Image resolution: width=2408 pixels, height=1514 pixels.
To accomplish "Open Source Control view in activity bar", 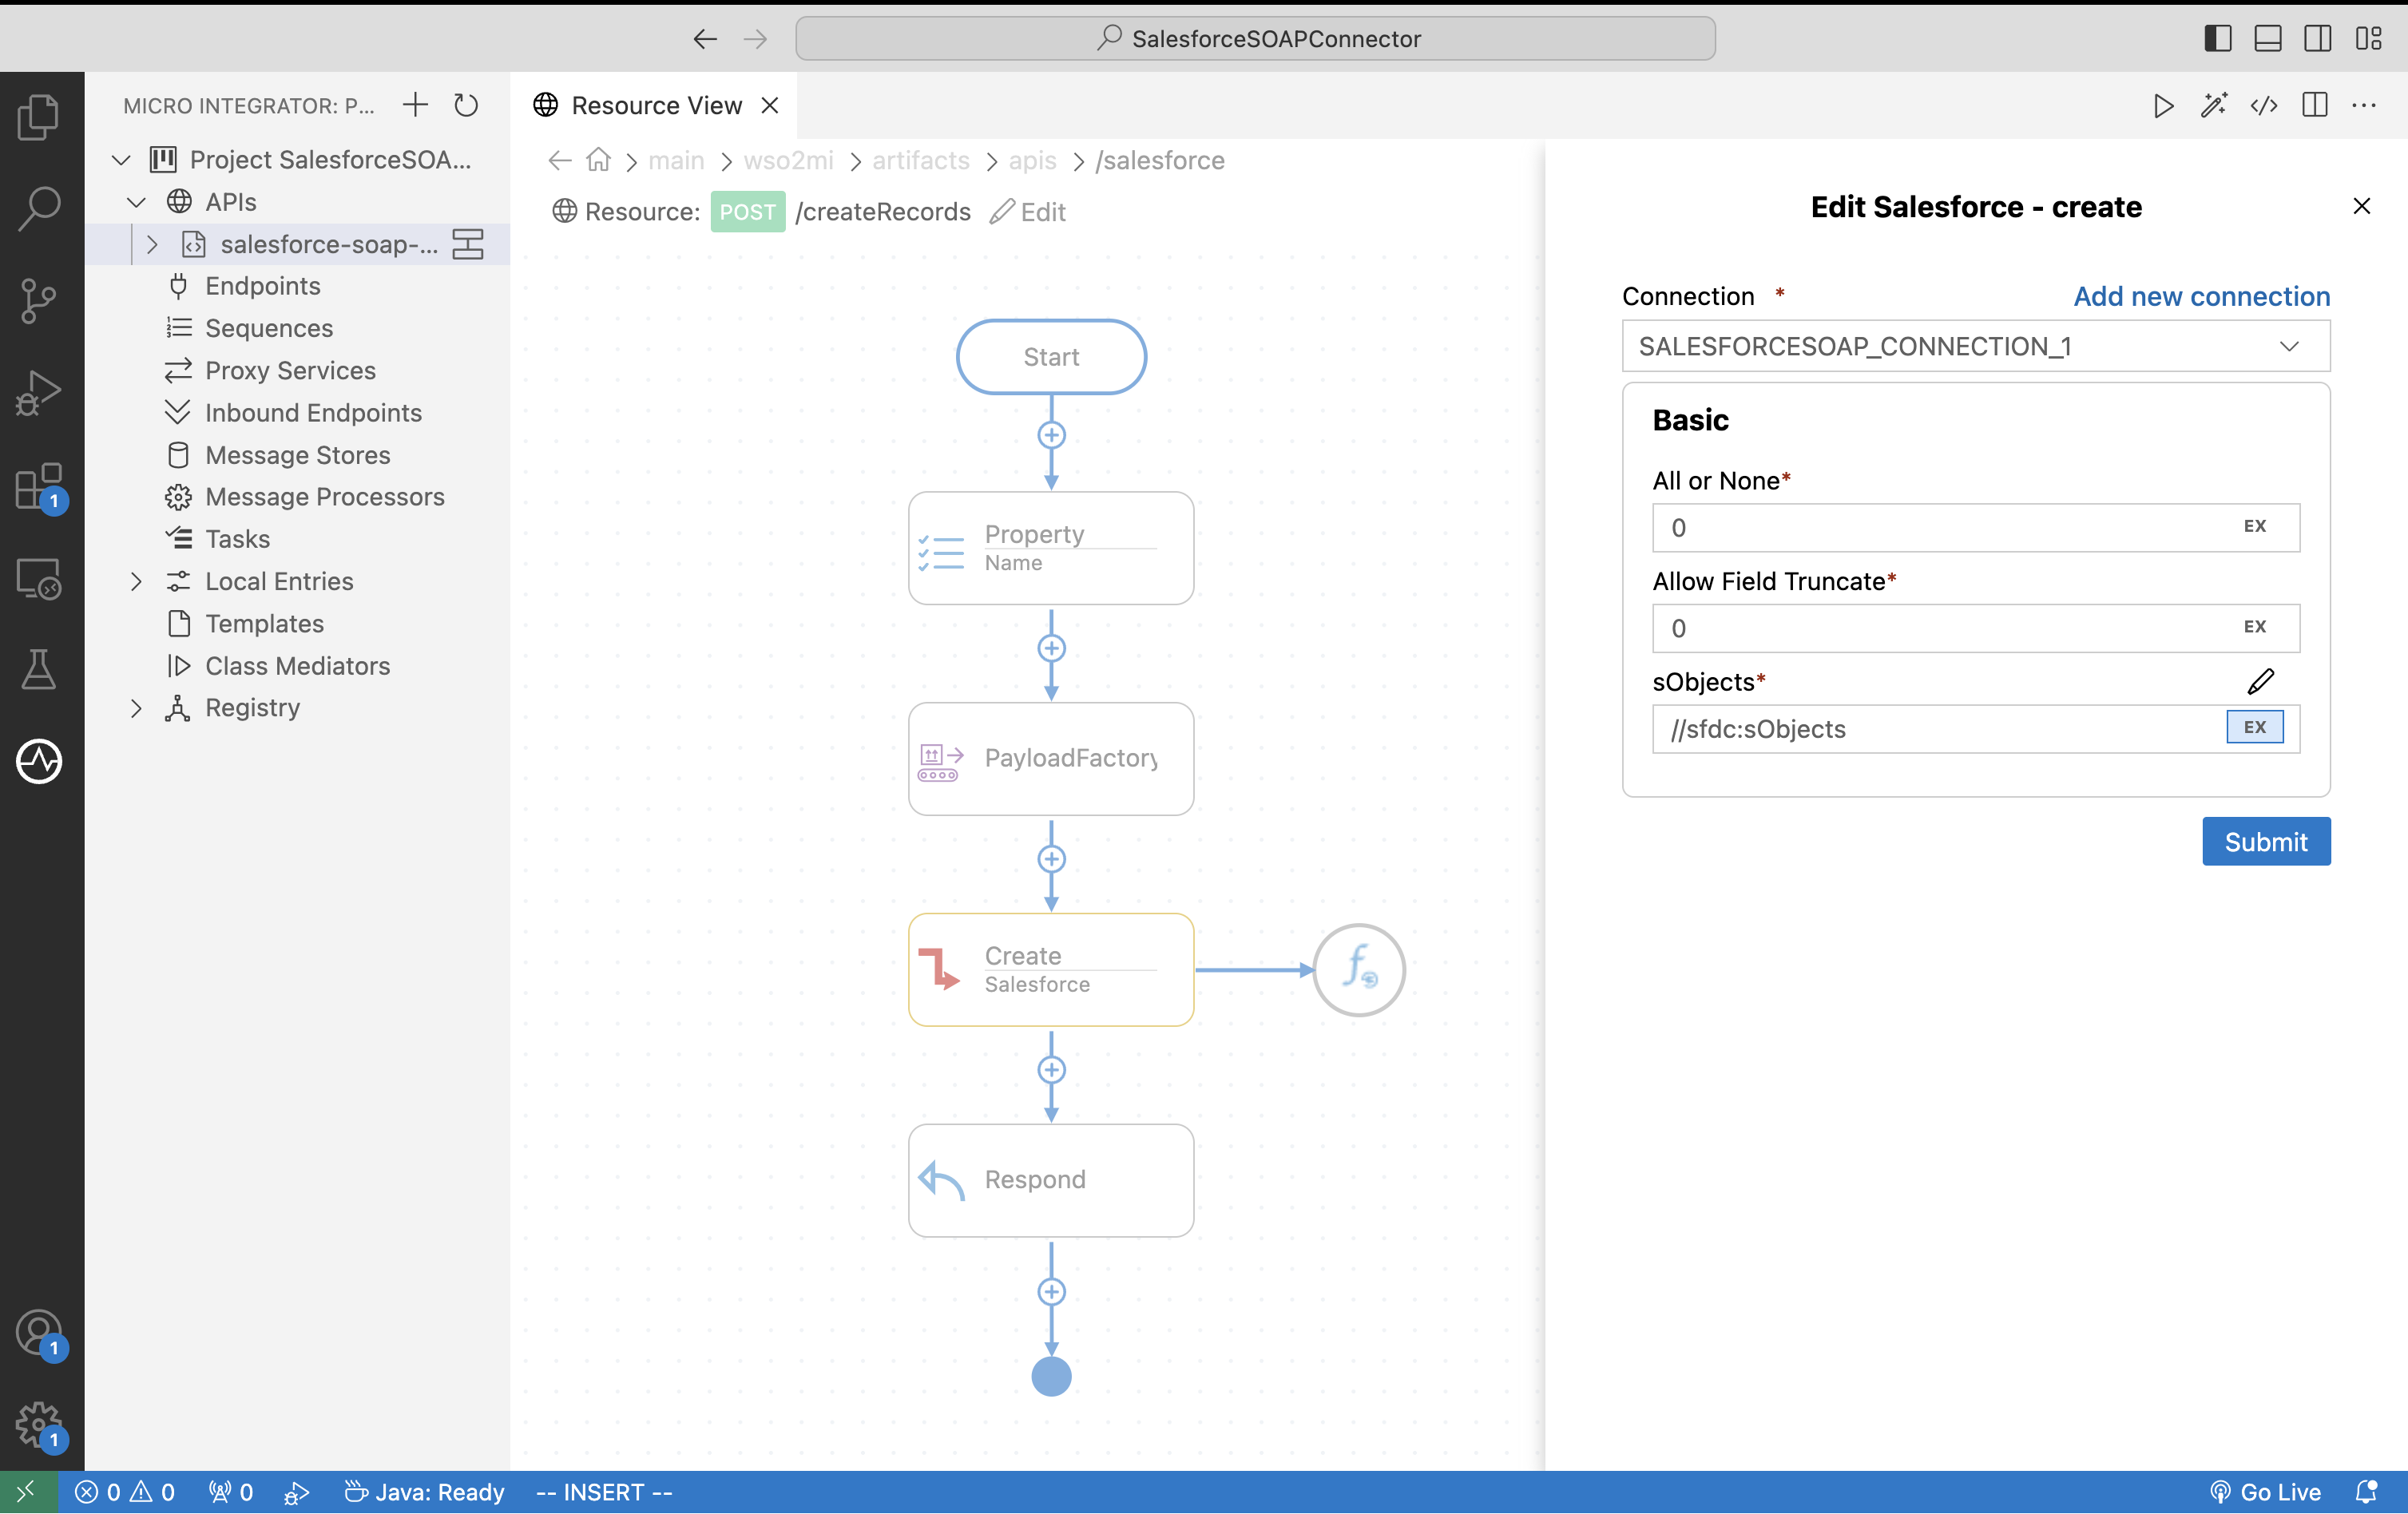I will pos(39,300).
